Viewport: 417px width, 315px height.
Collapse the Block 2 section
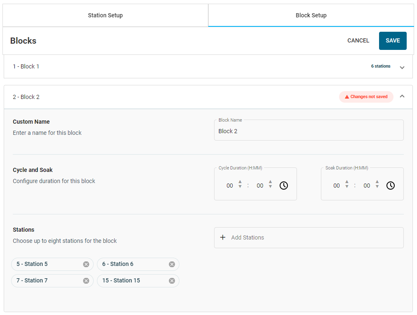pyautogui.click(x=402, y=96)
